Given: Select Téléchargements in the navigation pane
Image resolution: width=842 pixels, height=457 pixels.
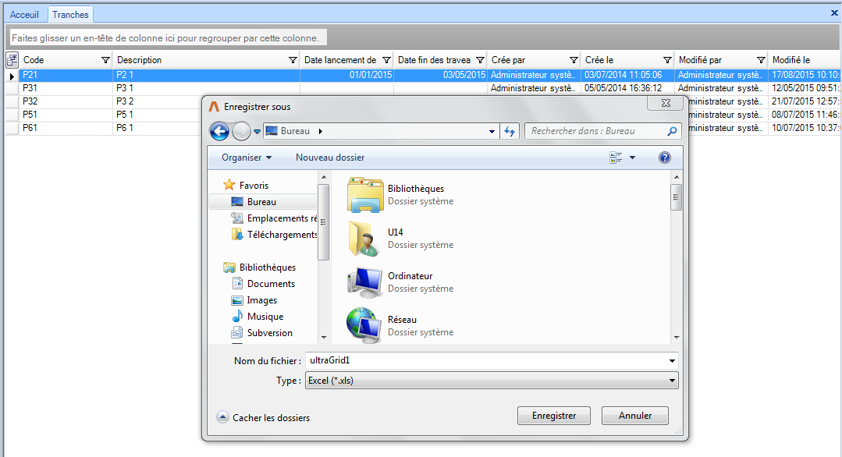Looking at the screenshot, I should [x=281, y=235].
